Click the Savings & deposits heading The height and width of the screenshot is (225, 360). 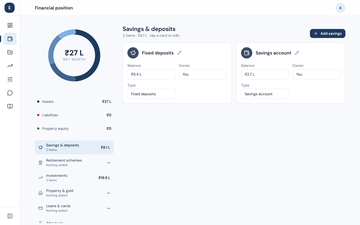(x=149, y=29)
